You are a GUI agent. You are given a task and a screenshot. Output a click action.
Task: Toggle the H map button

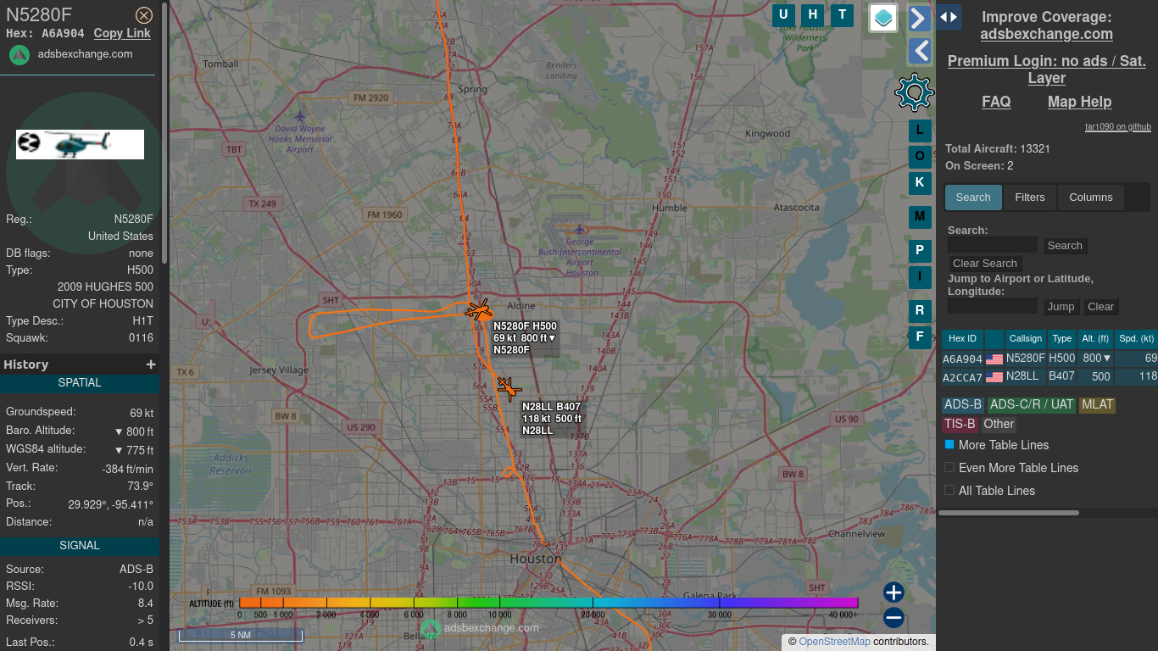tap(813, 14)
